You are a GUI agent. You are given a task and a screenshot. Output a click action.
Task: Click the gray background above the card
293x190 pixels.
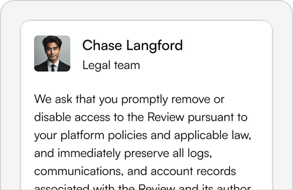146,10
